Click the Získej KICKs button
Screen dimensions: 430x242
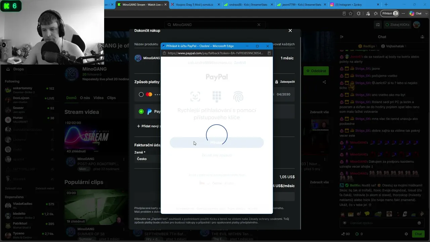(397, 25)
